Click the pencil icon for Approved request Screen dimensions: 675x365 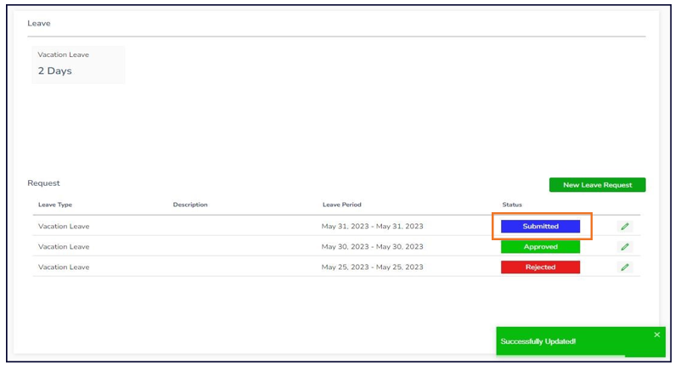(625, 247)
